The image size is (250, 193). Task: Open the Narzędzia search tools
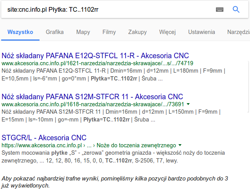point(239,32)
